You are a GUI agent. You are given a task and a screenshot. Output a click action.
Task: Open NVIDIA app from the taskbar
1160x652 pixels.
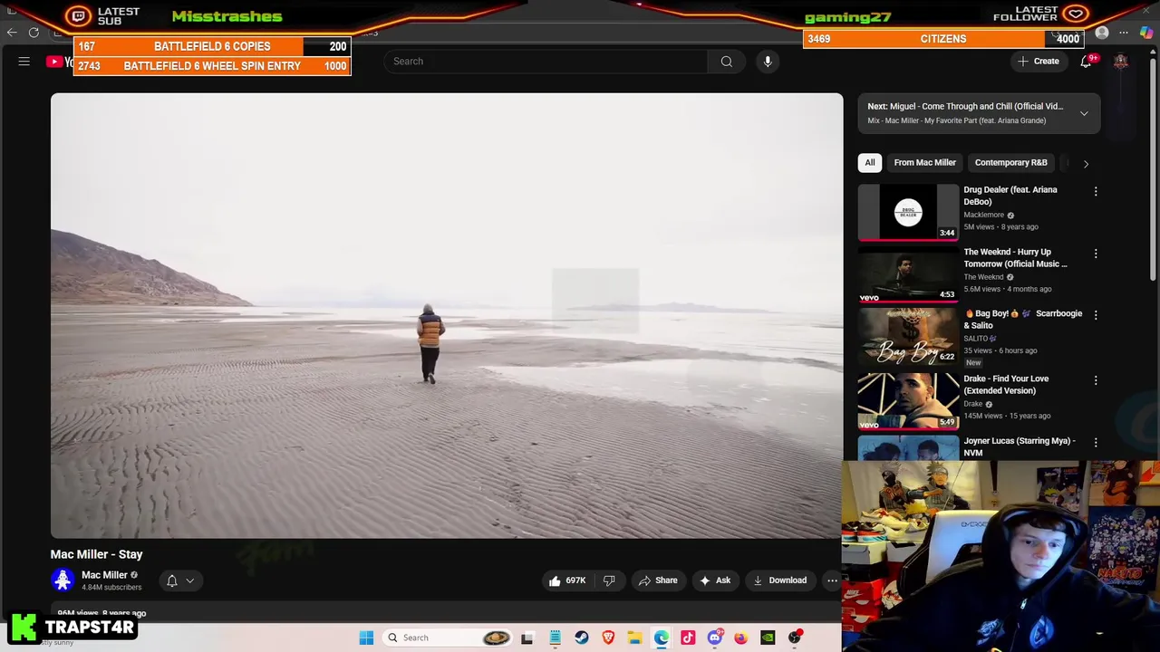768,638
